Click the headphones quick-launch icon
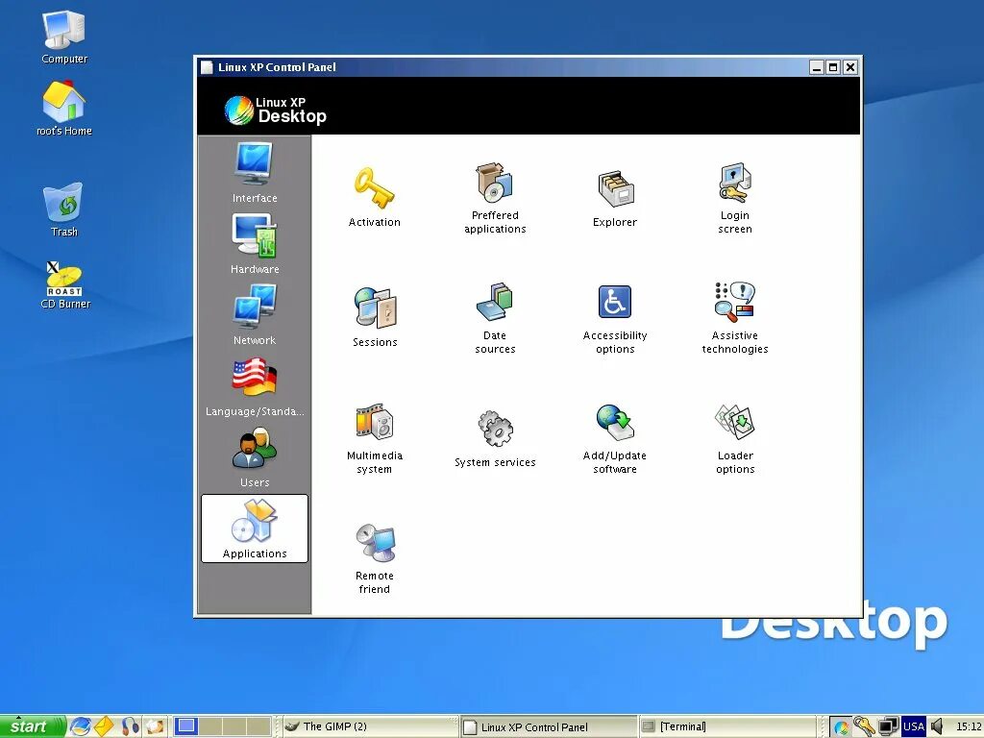984x738 pixels. 130,726
